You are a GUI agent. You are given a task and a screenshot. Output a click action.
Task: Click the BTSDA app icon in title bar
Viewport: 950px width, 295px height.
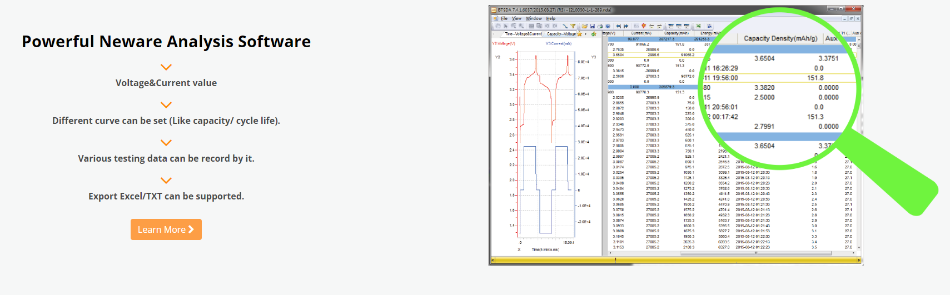pos(493,10)
